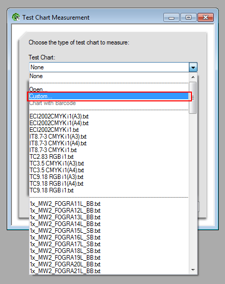Choose TC2.83 RGB i1.txt chart
Image resolution: width=225 pixels, height=284 pixels.
coord(109,157)
